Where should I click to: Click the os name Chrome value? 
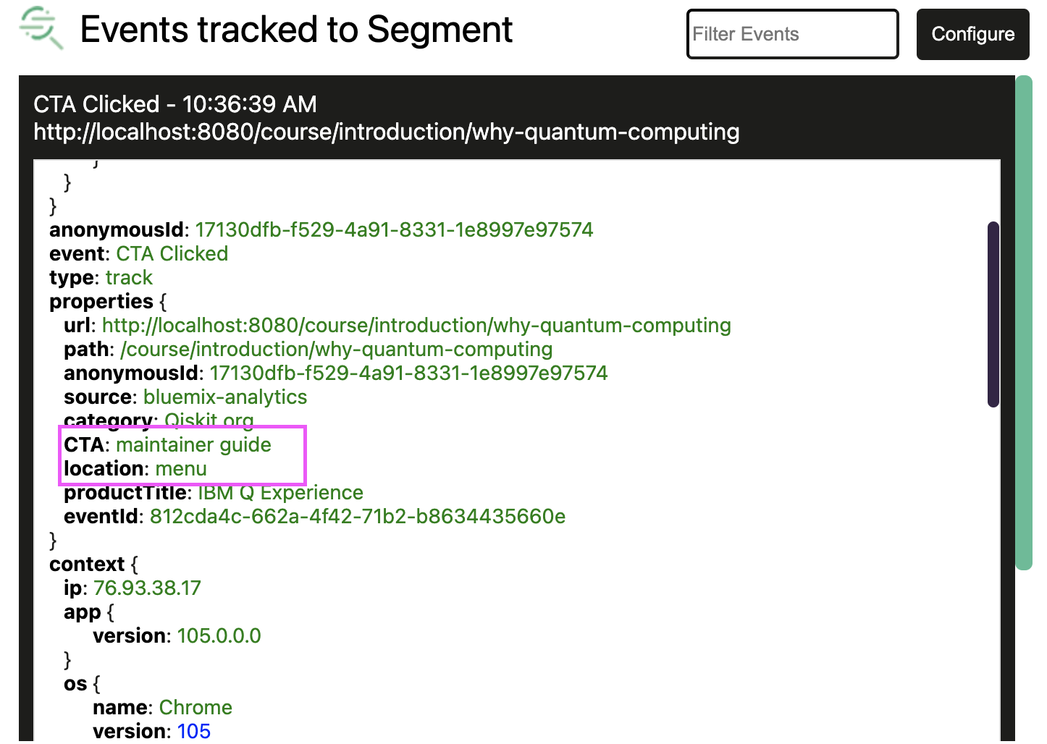(195, 707)
